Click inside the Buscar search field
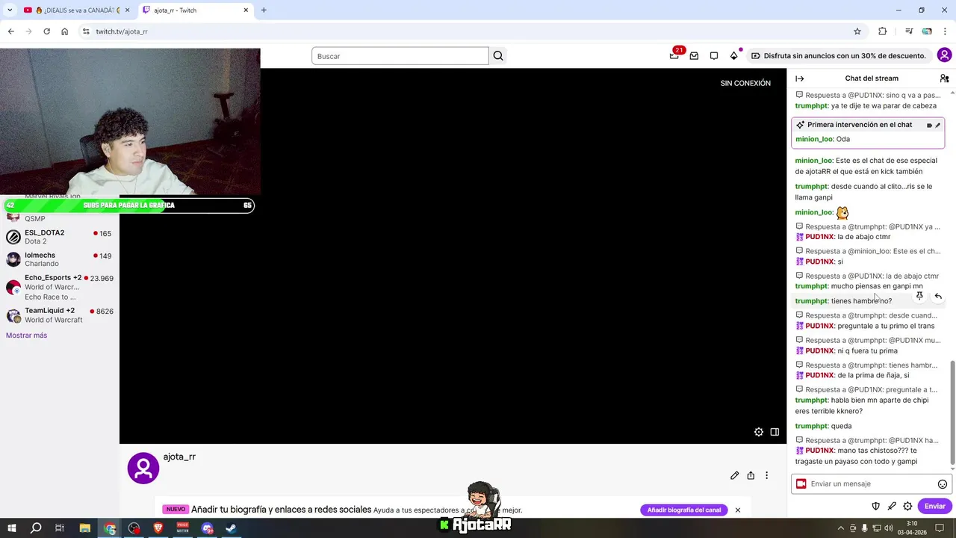The width and height of the screenshot is (956, 538). (x=400, y=56)
